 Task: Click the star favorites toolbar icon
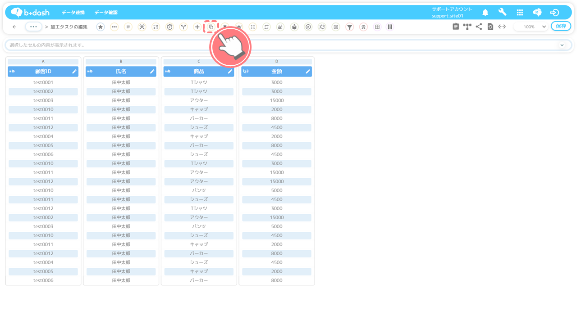coord(101,27)
